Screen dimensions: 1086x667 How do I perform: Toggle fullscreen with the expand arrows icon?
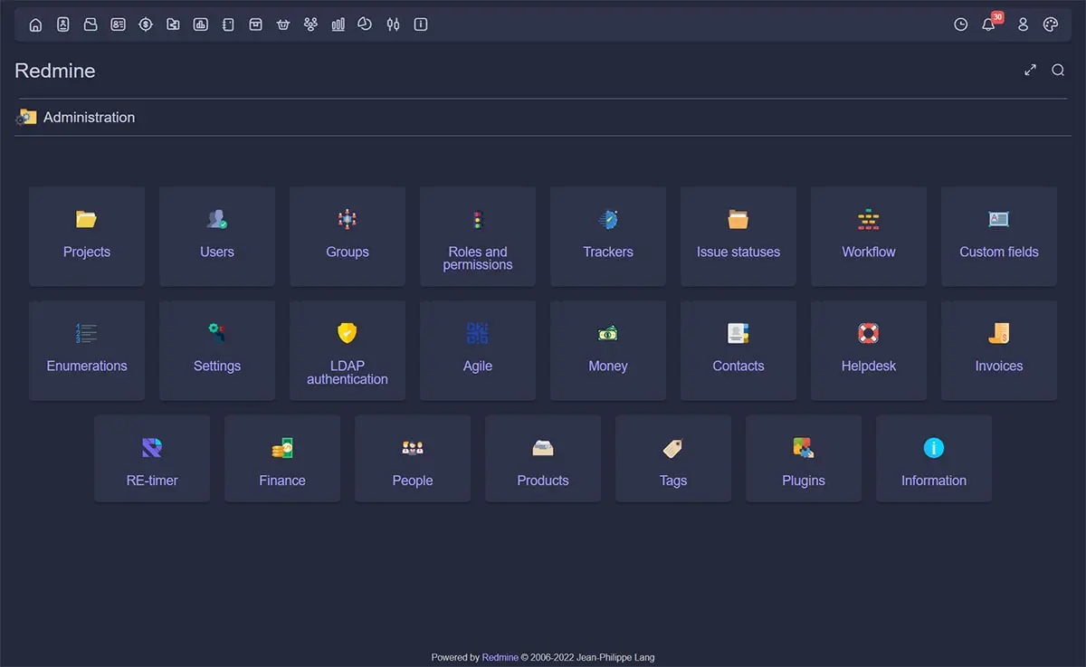pos(1030,70)
